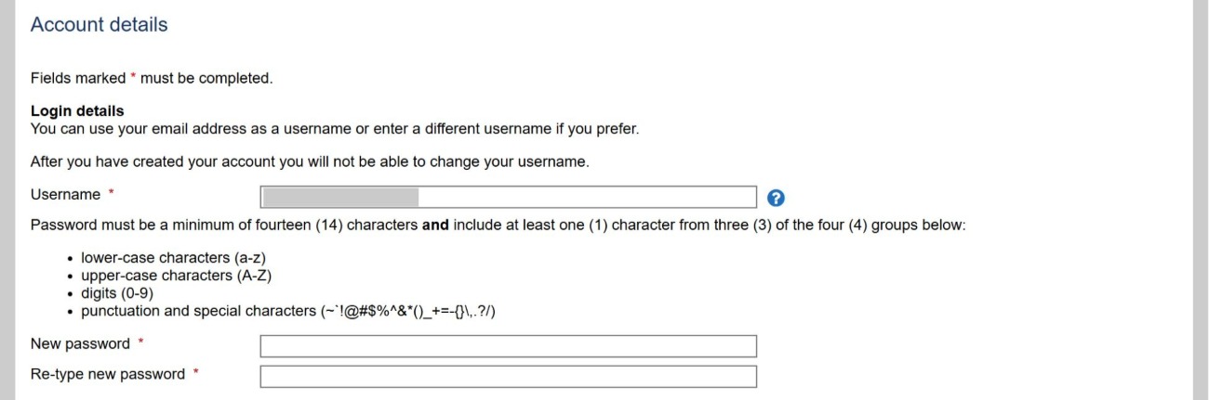Select the Re-type new password field
The image size is (1209, 400).
[508, 377]
